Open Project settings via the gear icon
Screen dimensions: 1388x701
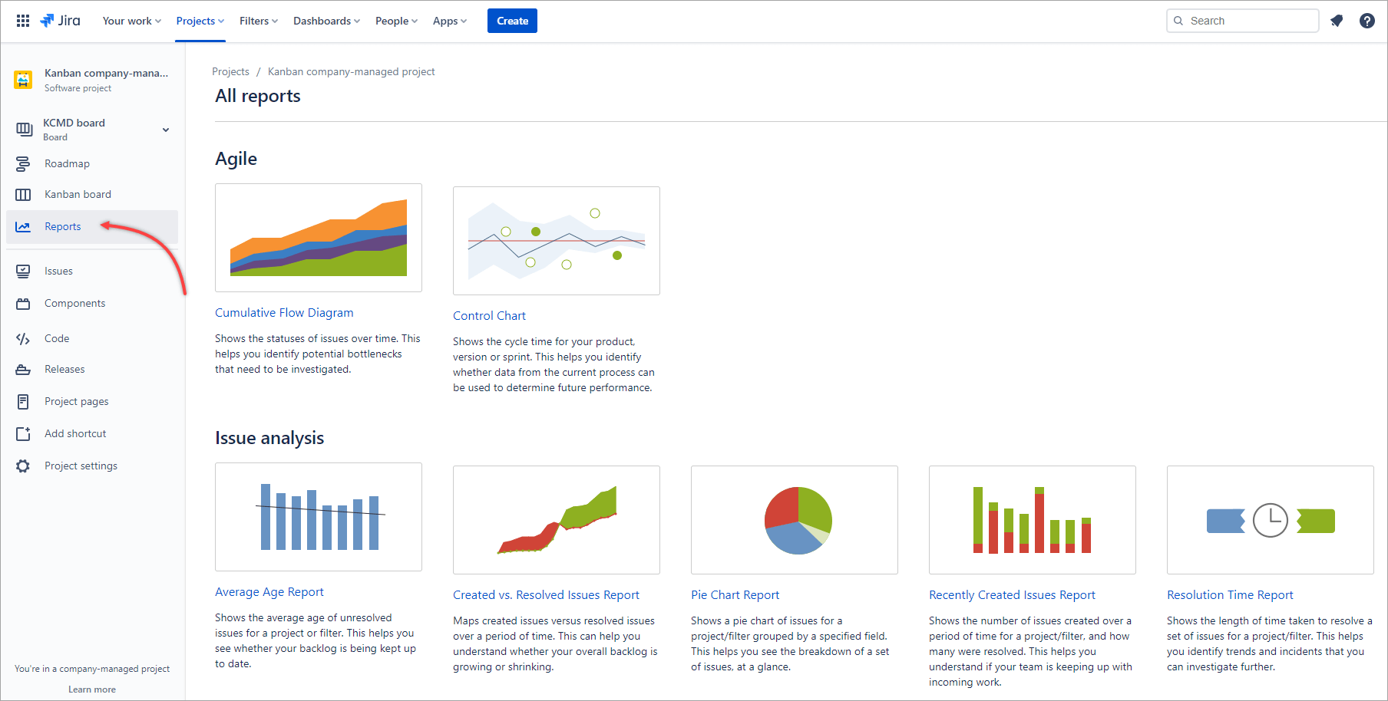[24, 465]
